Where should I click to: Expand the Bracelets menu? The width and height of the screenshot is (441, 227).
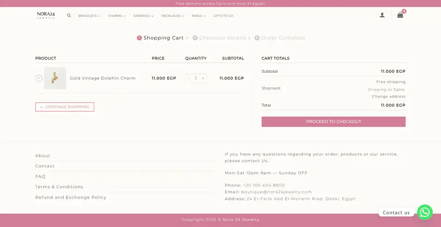89,16
